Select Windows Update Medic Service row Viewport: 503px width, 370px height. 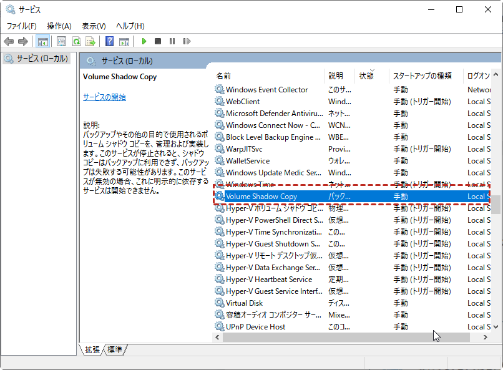pos(352,172)
